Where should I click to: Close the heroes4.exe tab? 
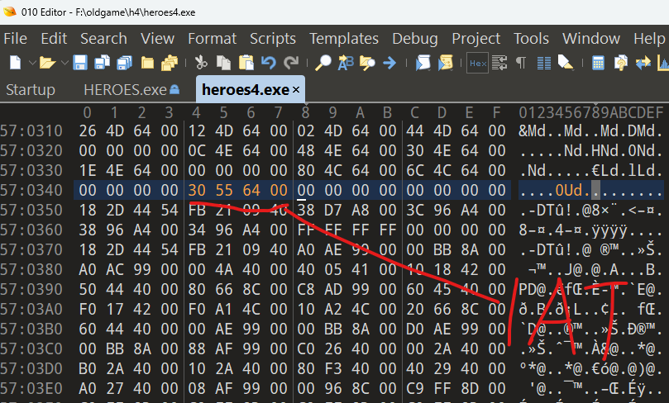[x=296, y=90]
